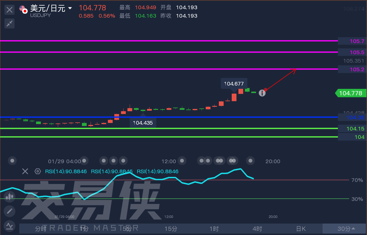
Task: Click the 开盘 value 104.193
Action: coord(186,8)
